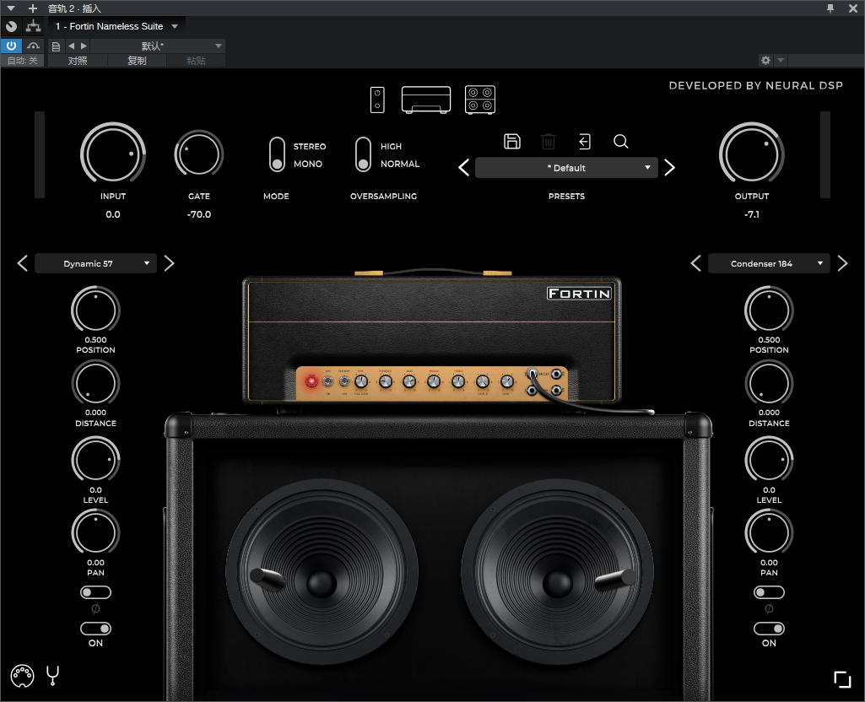Flip the amp's red power switch
The image size is (865, 702).
click(x=311, y=381)
